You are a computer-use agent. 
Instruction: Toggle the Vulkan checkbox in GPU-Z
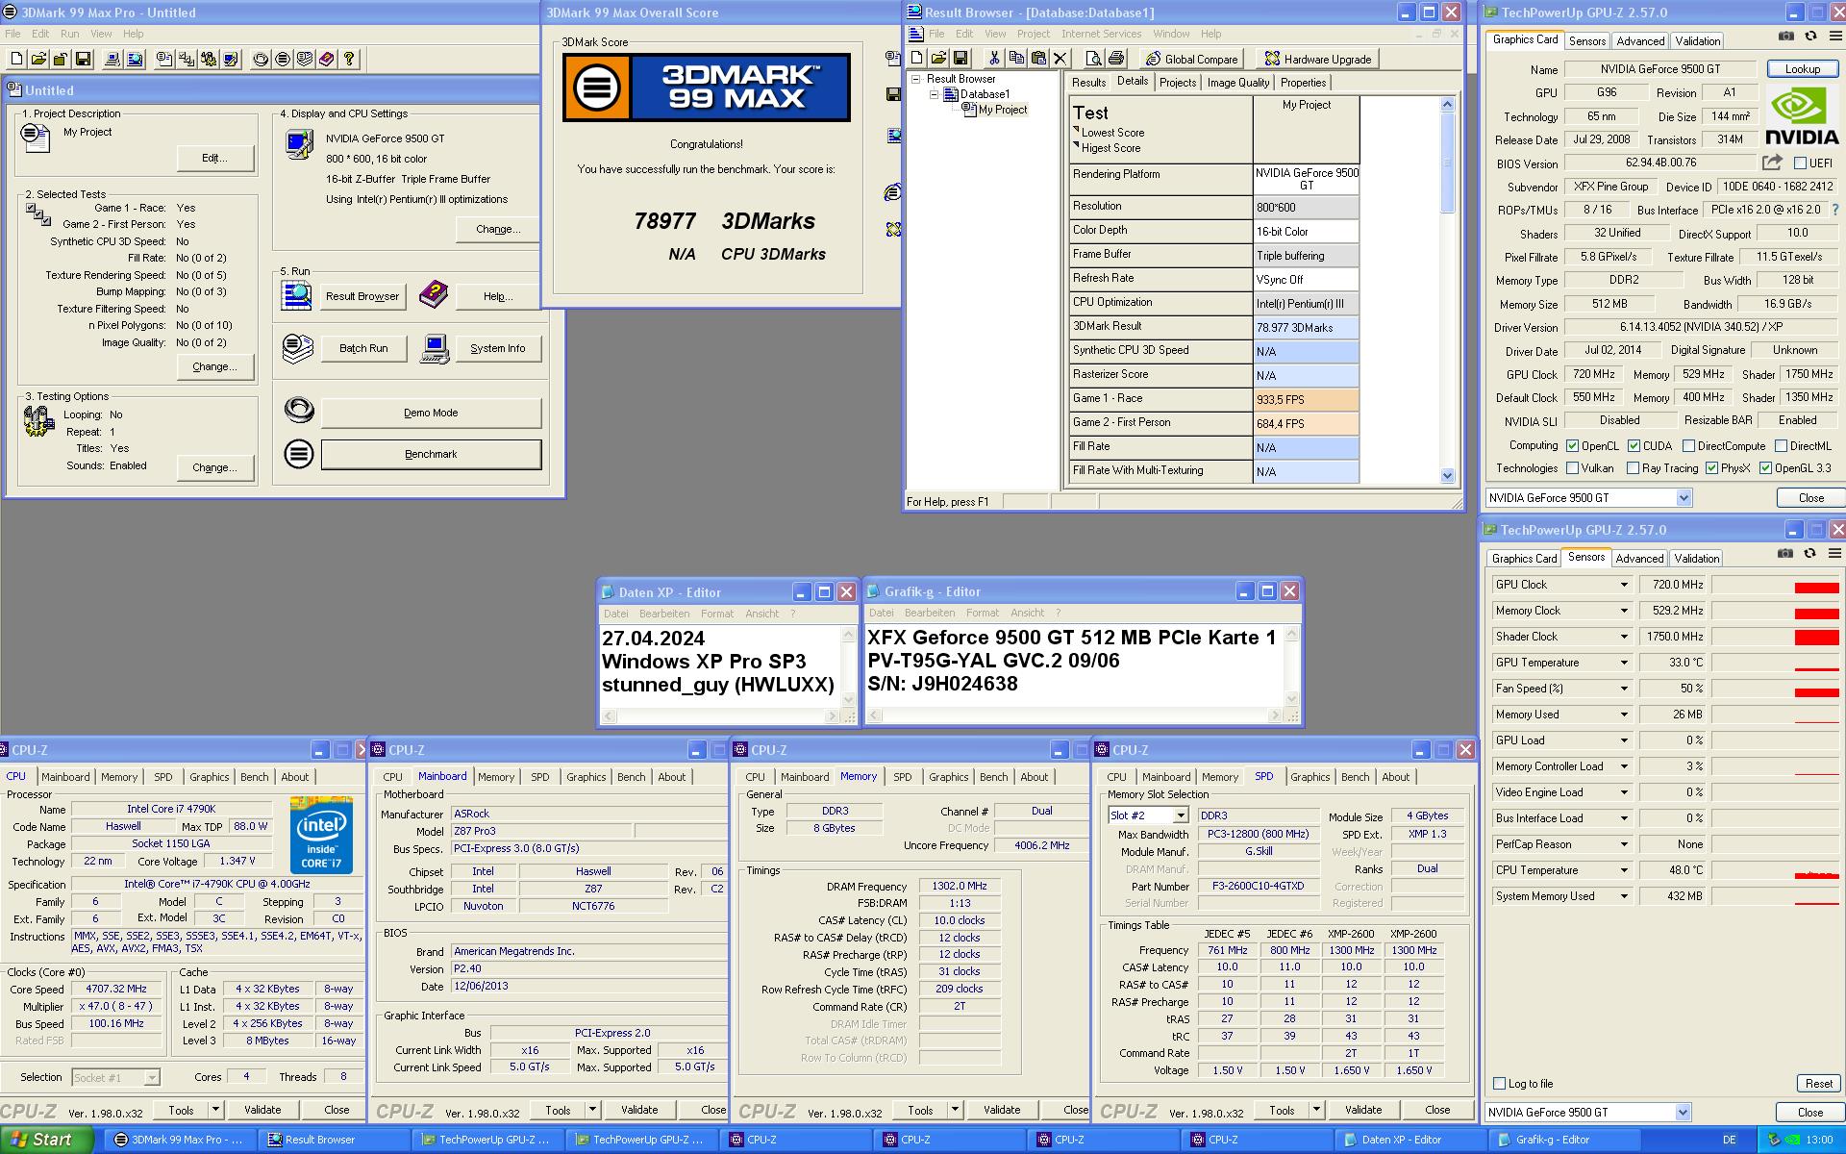click(1572, 468)
